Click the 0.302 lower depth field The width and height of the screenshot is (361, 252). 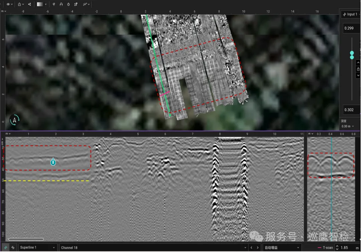[350, 110]
